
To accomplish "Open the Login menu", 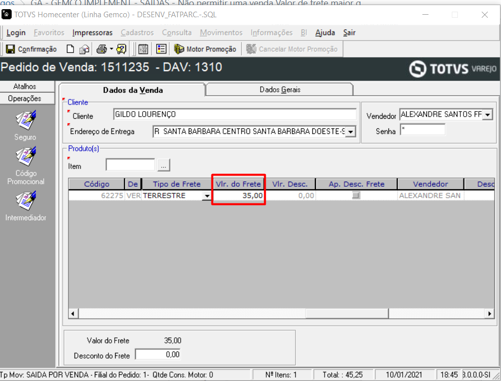I will pyautogui.click(x=16, y=32).
